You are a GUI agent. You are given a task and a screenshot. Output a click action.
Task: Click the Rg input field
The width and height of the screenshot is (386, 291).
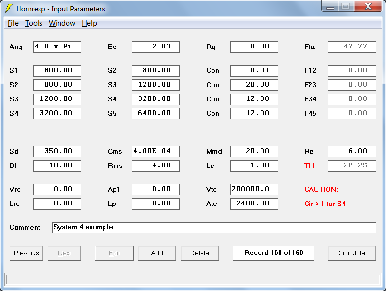coord(254,47)
